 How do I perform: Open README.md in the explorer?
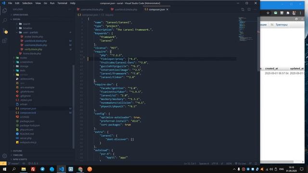pos(27,134)
